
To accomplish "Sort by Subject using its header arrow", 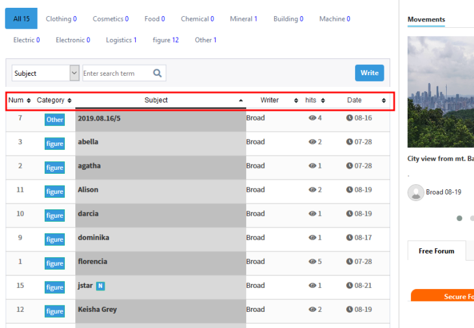I will point(241,100).
